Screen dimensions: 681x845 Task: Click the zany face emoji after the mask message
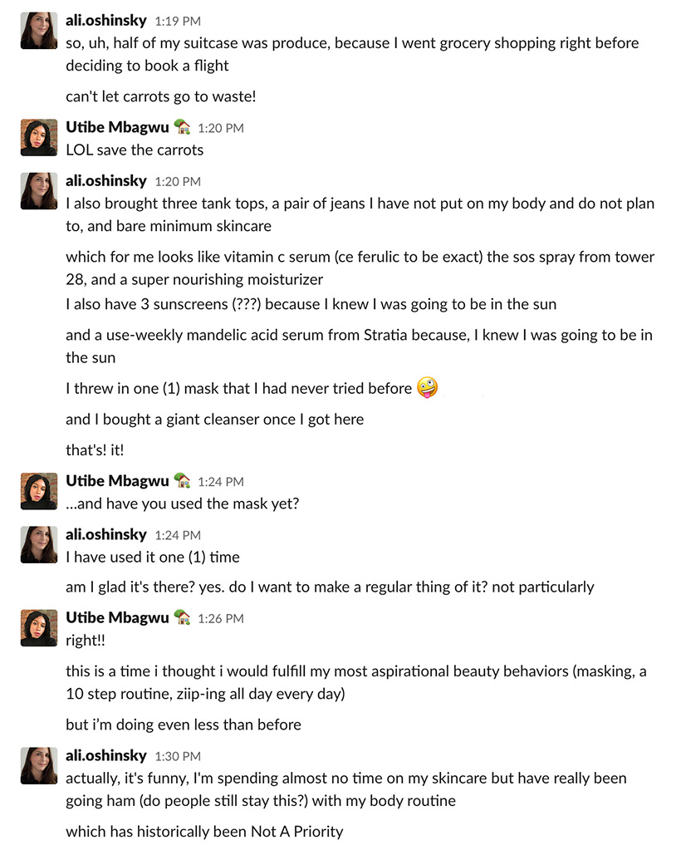(x=428, y=387)
